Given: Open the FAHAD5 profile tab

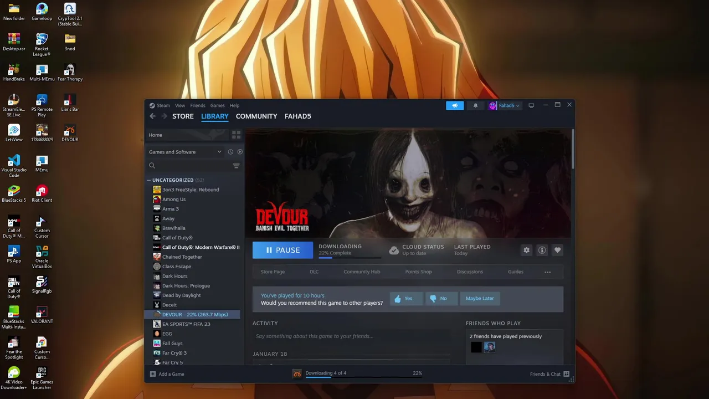Looking at the screenshot, I should (x=298, y=116).
